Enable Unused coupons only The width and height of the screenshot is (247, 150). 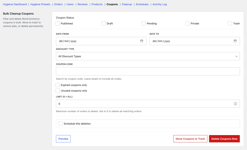coord(58,91)
